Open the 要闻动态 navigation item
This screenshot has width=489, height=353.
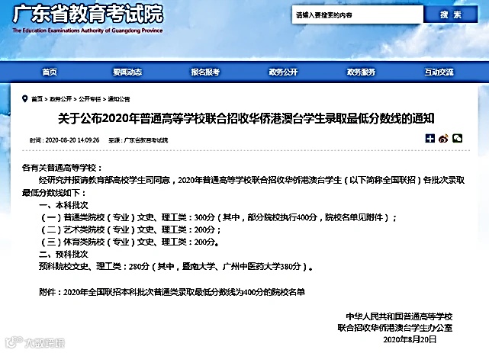point(127,72)
